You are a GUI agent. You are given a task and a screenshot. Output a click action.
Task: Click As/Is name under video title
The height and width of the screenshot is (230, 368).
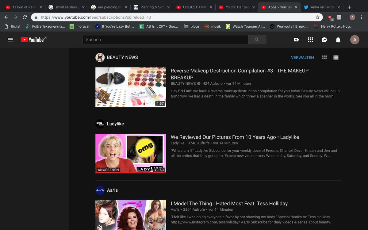tap(175, 209)
